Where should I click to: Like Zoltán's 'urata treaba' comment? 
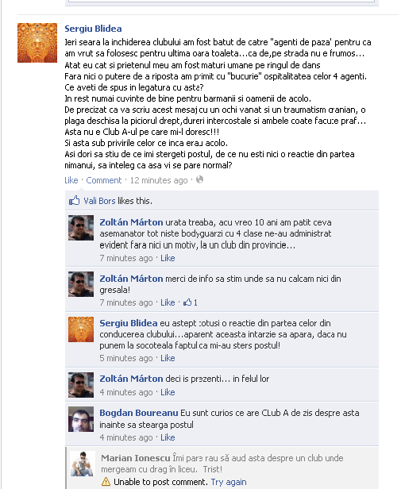(168, 258)
